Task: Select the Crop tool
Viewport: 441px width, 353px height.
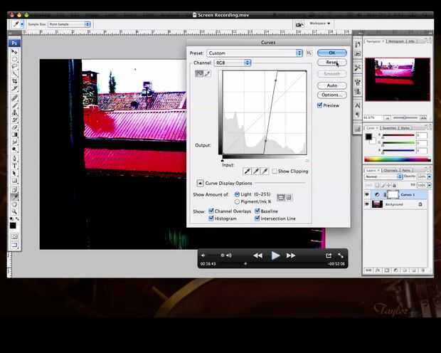Action: (x=14, y=81)
